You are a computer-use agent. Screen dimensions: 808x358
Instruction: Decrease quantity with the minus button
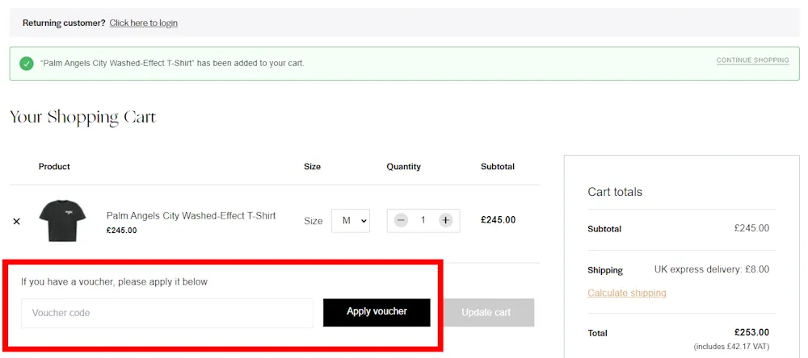402,220
